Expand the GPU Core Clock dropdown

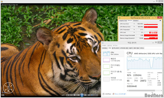[134, 24]
